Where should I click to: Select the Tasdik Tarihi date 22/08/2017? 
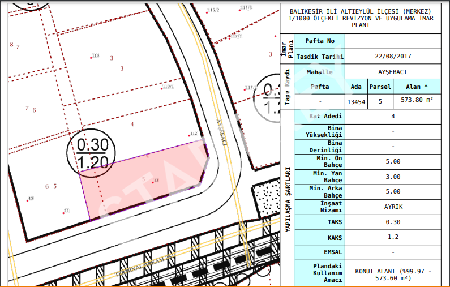coord(393,57)
